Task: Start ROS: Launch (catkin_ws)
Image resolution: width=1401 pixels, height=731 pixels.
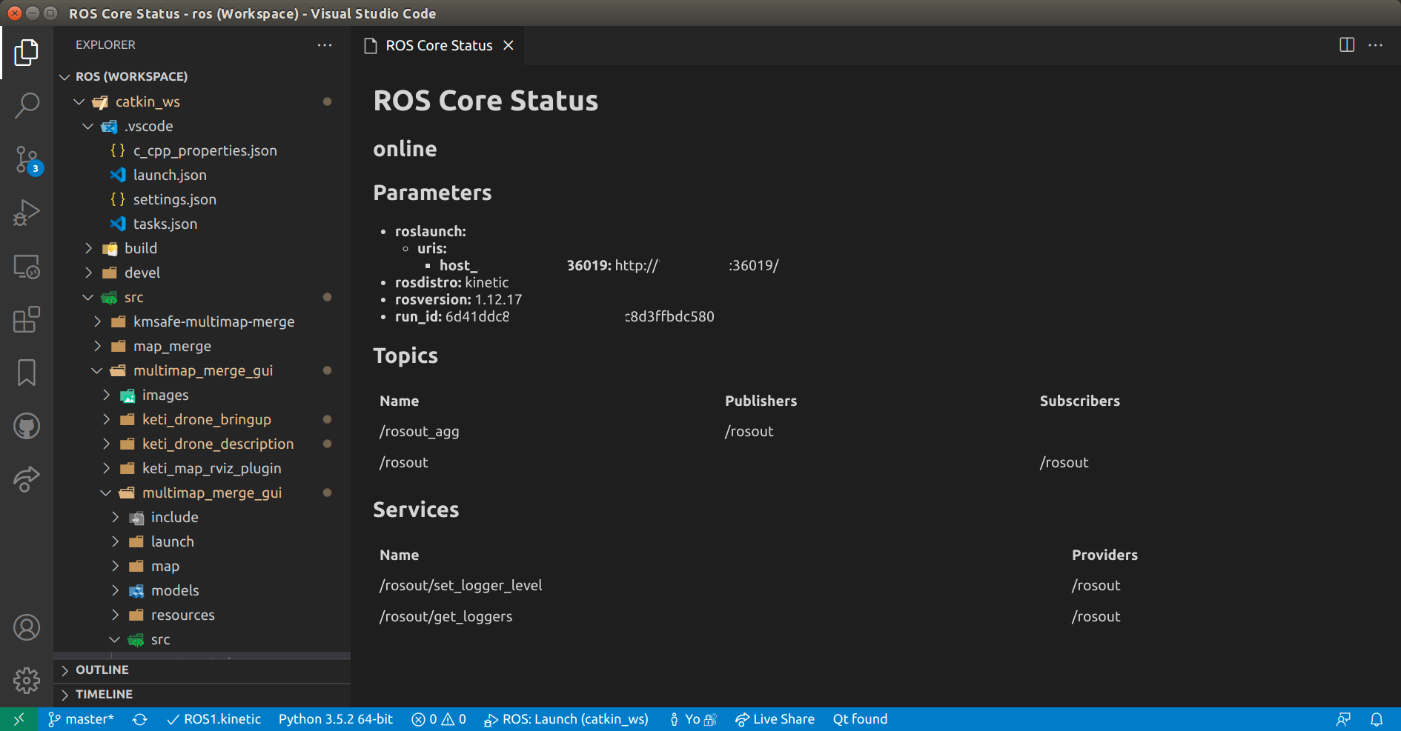Action: click(566, 718)
